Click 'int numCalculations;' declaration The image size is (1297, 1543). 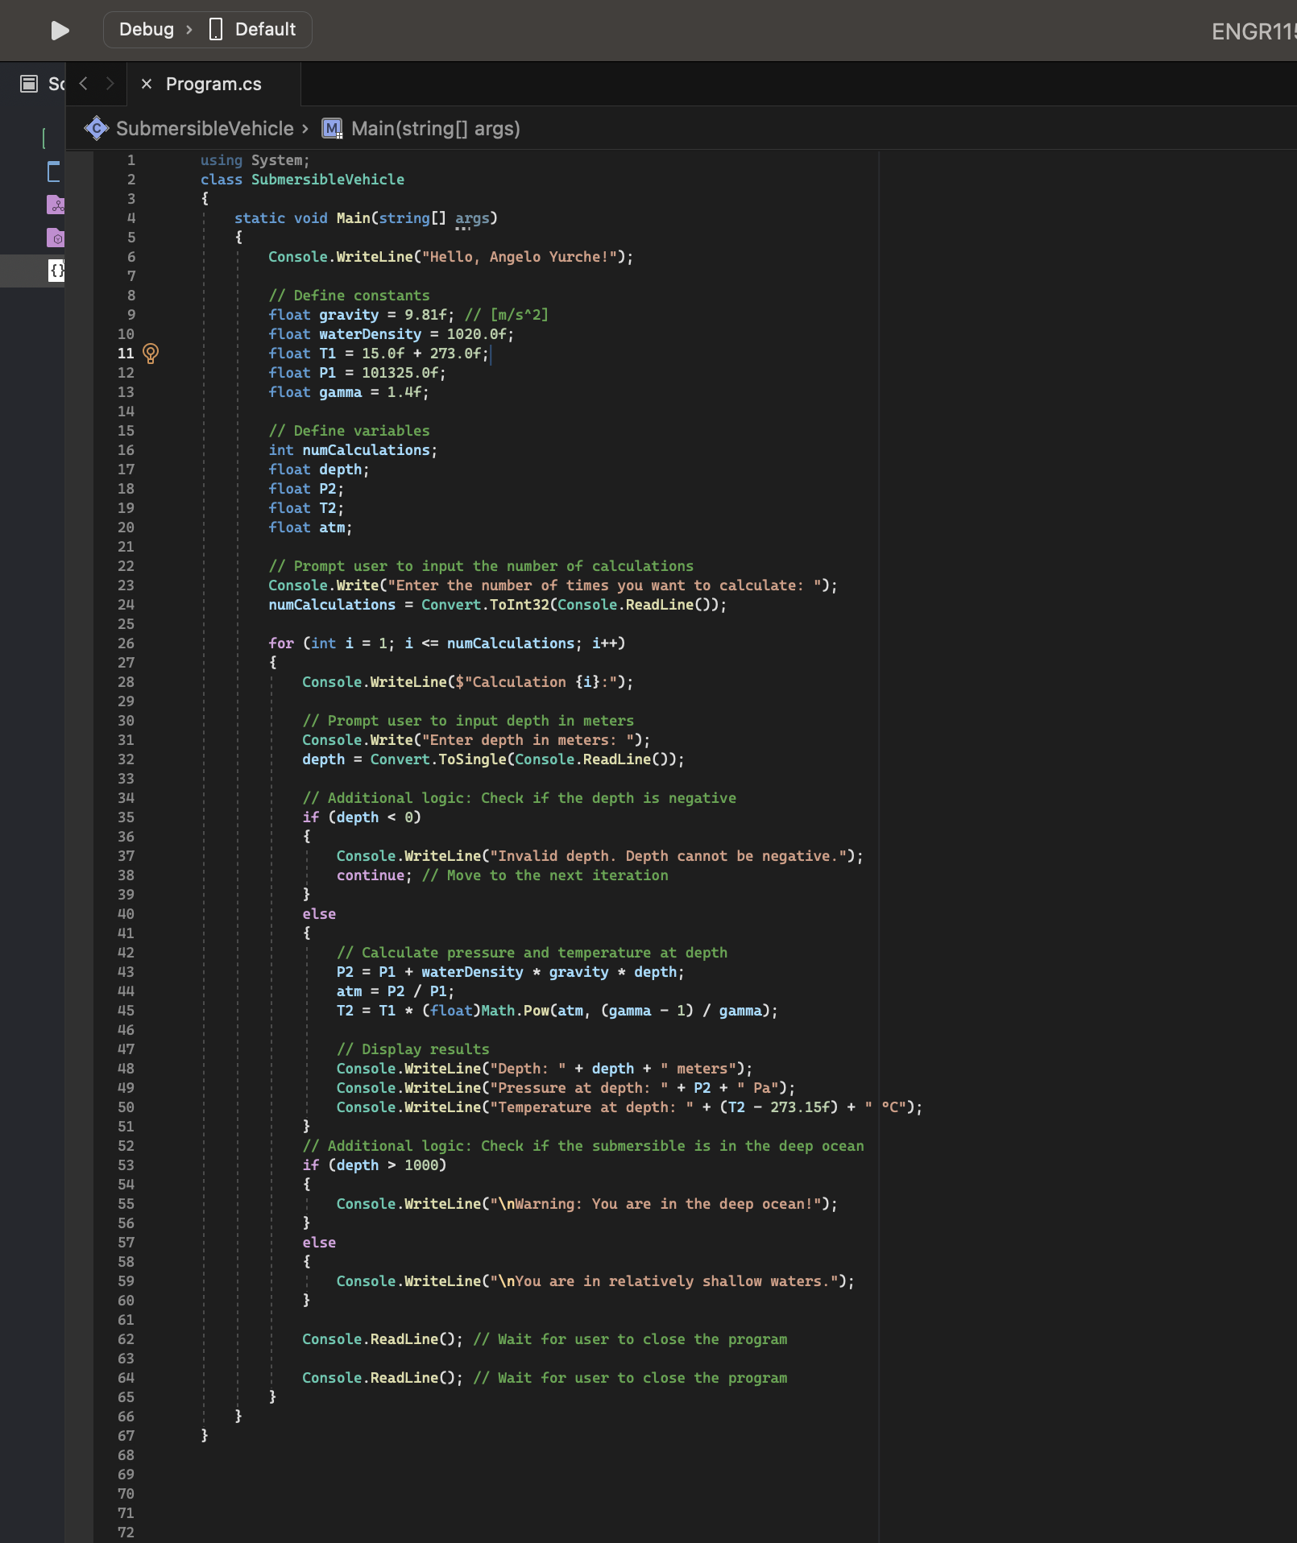[x=353, y=450]
